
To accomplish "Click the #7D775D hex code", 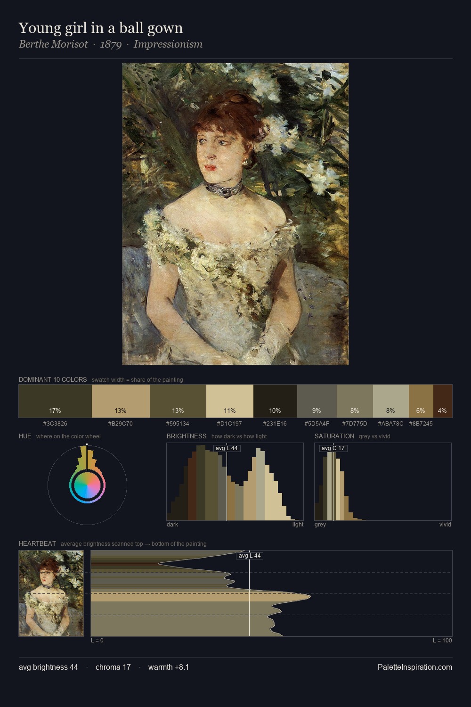I will 355,424.
